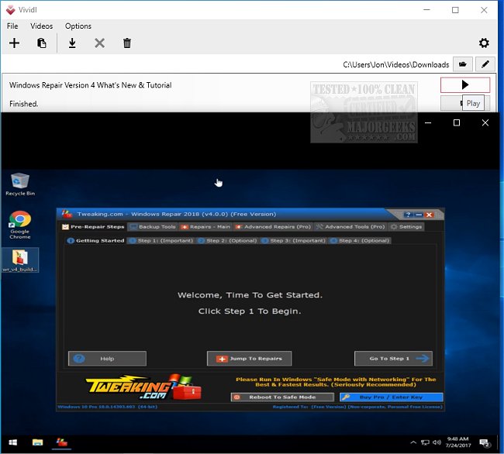Click the Finished status text

click(23, 104)
